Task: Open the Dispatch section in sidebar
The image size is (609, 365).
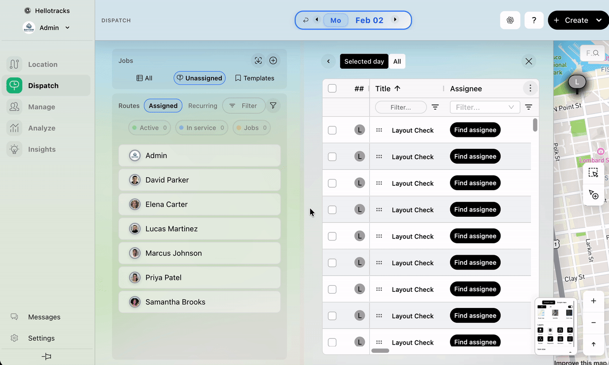Action: [x=46, y=86]
